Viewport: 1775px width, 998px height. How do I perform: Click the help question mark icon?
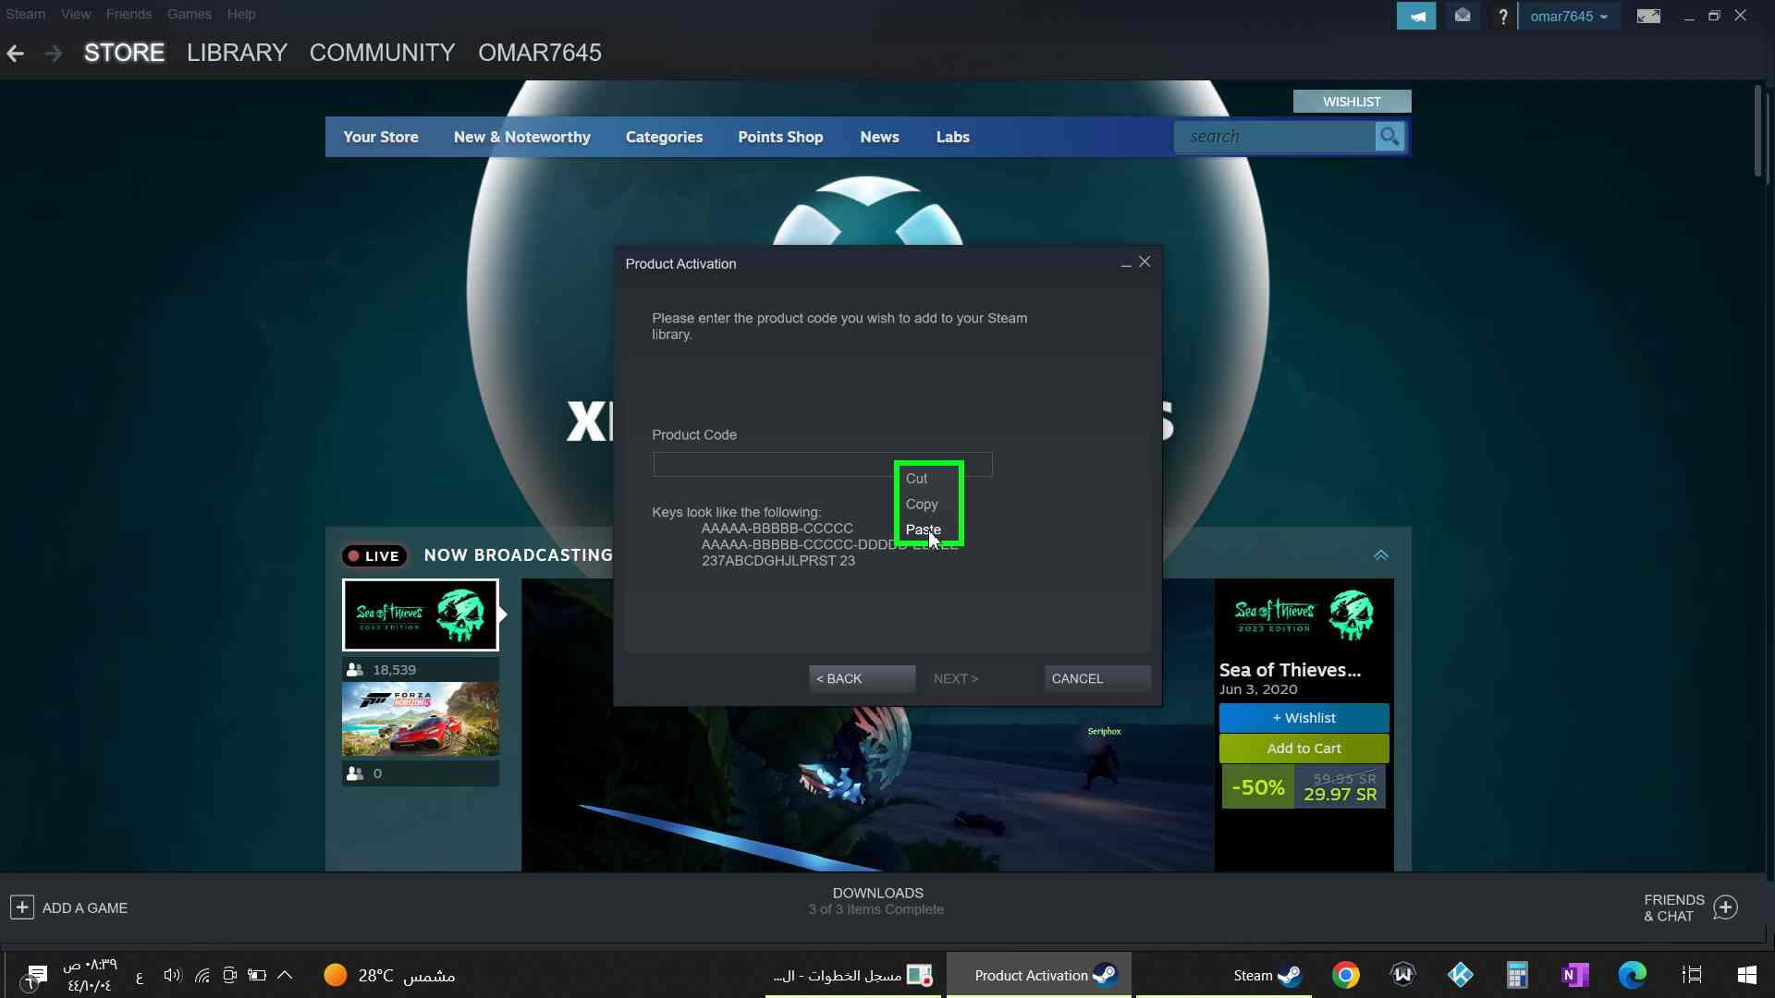[x=1503, y=16]
